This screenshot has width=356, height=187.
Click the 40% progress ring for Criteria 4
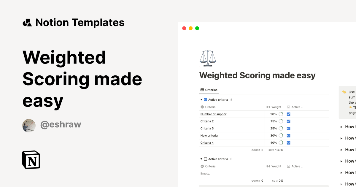[x=281, y=142]
